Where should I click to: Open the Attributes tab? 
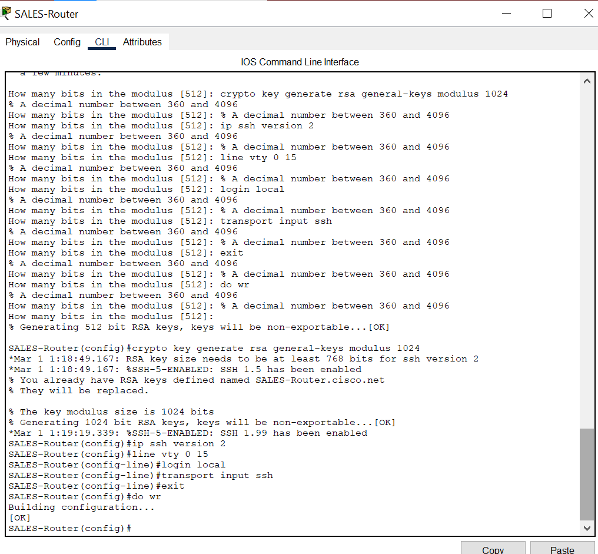(x=142, y=42)
